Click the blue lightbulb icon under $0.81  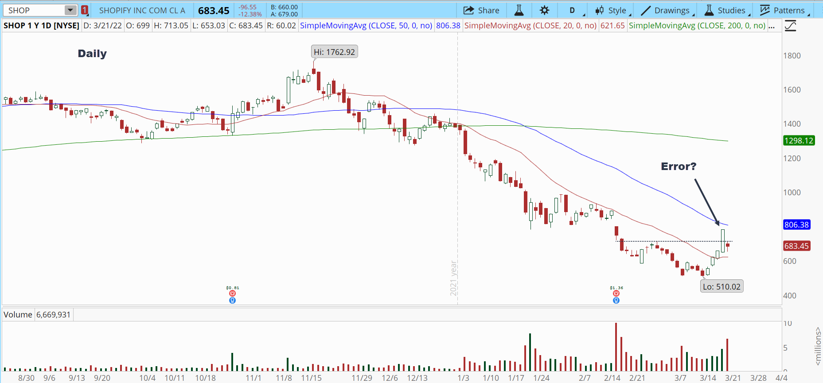[232, 301]
